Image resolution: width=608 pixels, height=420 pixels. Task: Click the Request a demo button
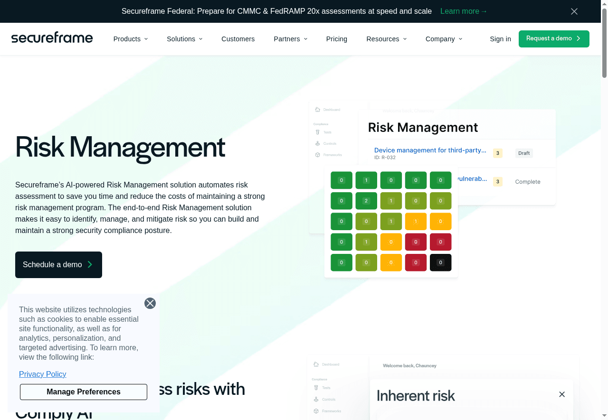click(x=554, y=39)
